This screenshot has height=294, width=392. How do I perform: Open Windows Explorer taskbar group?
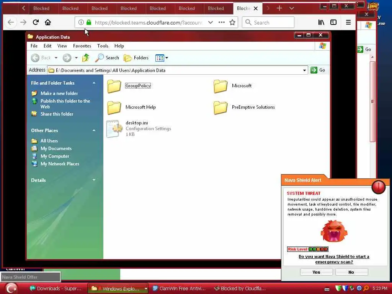(118, 289)
